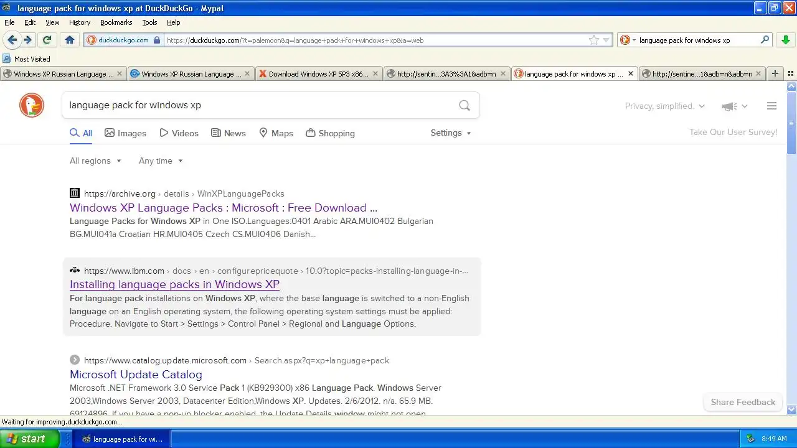Open the View menu

coord(52,22)
